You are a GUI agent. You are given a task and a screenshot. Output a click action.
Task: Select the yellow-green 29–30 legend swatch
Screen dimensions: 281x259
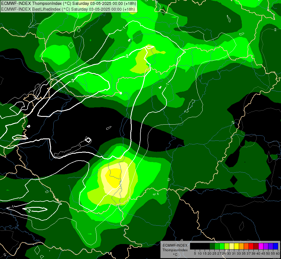coord(227,246)
